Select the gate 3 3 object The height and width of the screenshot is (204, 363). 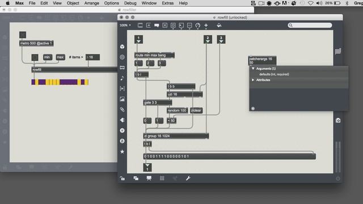pyautogui.click(x=158, y=103)
